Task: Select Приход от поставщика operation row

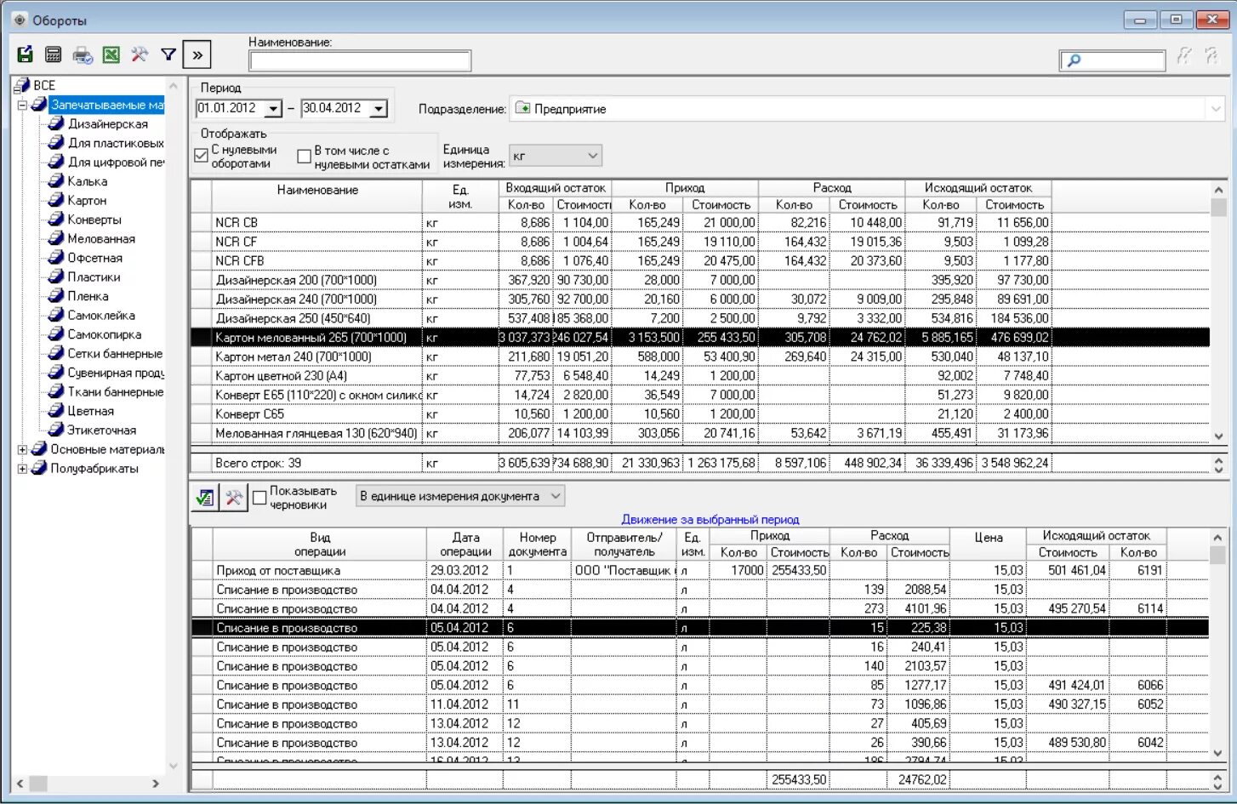Action: (x=699, y=570)
